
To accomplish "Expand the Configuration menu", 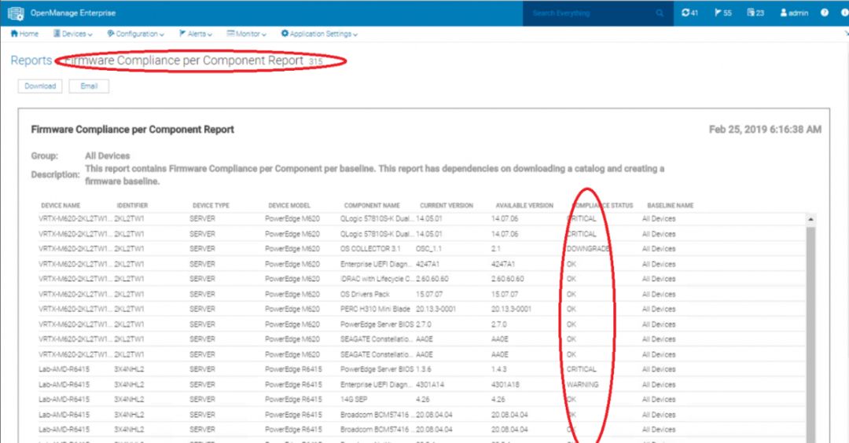I will click(135, 34).
